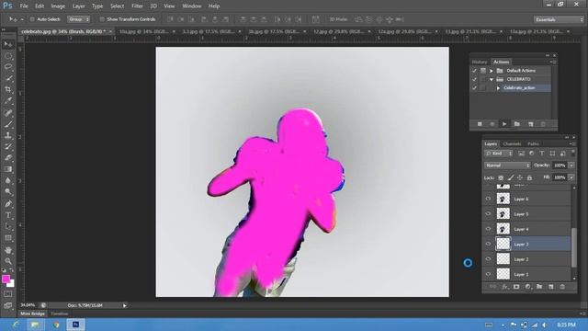Open the Normal blend mode dropdown
588x331 pixels.
pyautogui.click(x=506, y=165)
